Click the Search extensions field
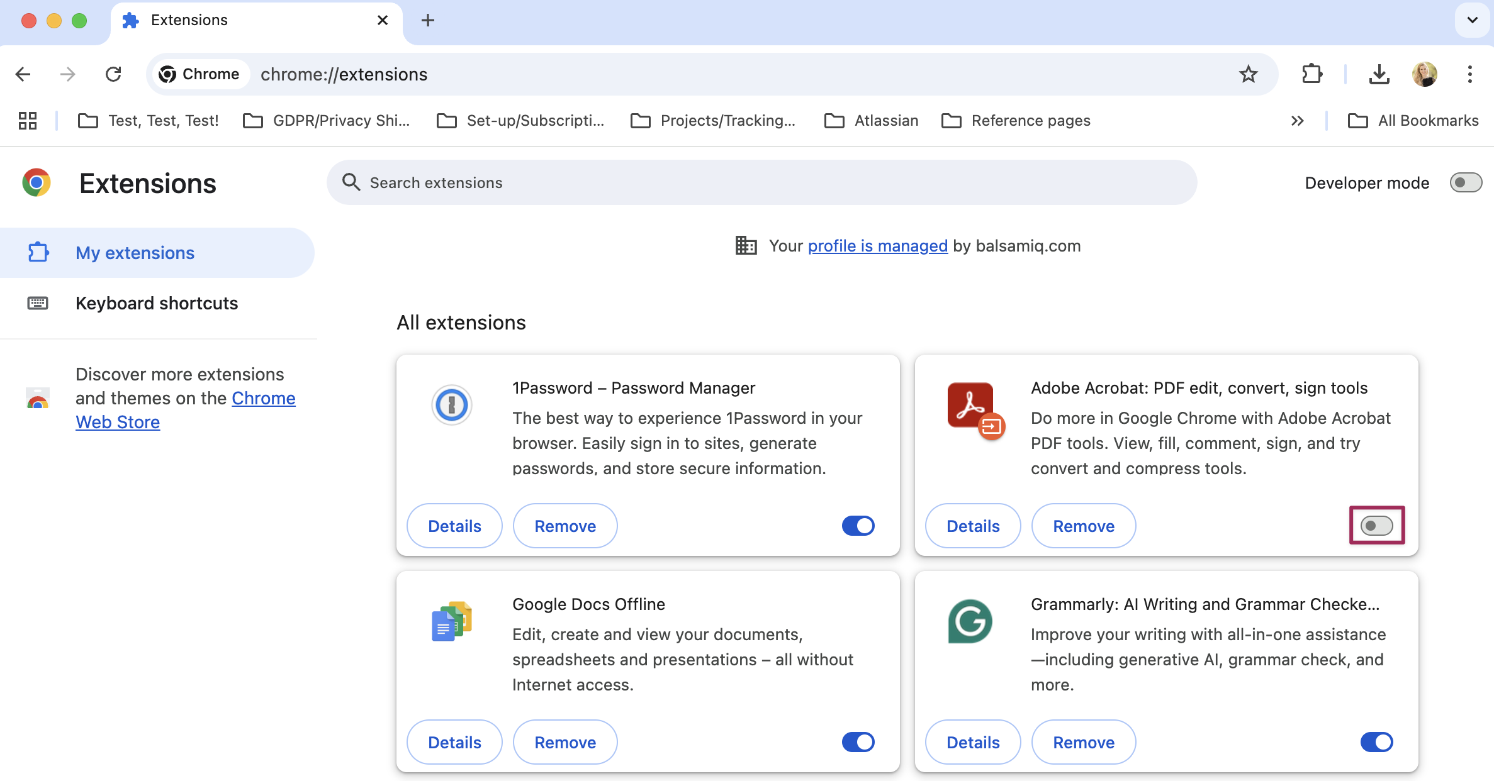 click(x=761, y=183)
